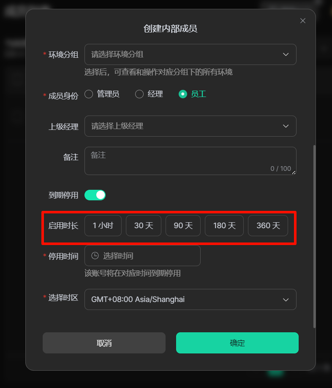The height and width of the screenshot is (388, 332).
Task: Open the 请选择上级经理 dropdown
Action: point(190,126)
